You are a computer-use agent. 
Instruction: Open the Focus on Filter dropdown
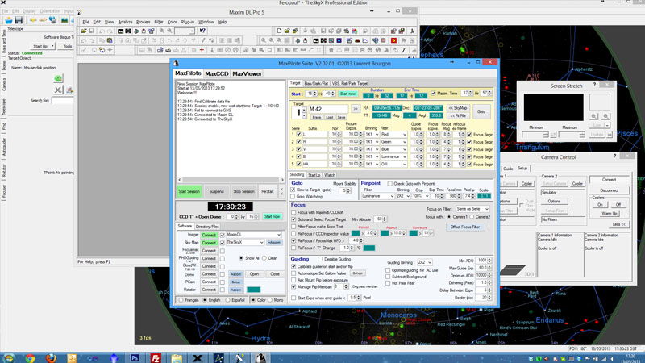(471, 209)
